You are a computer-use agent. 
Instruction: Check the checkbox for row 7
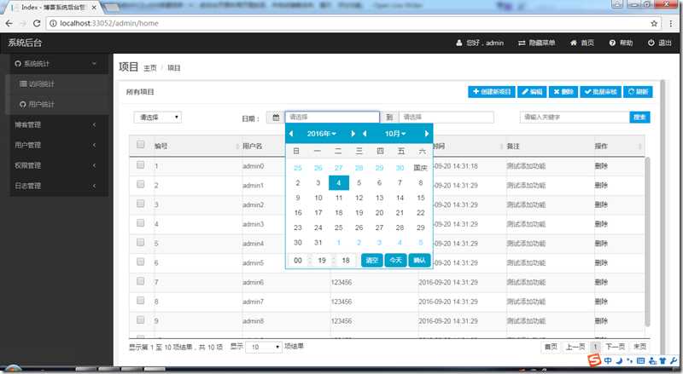click(x=140, y=281)
